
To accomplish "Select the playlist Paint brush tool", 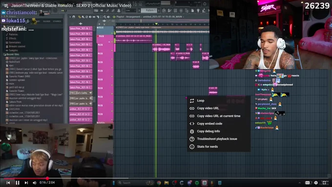I will point(83,17).
